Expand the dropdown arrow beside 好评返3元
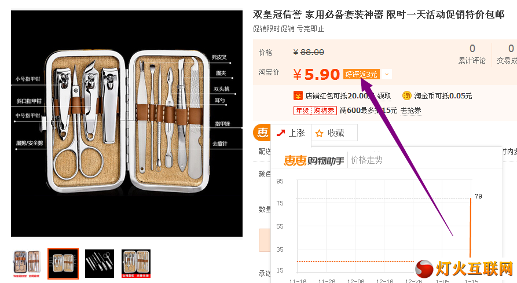The image size is (517, 283). 387,75
